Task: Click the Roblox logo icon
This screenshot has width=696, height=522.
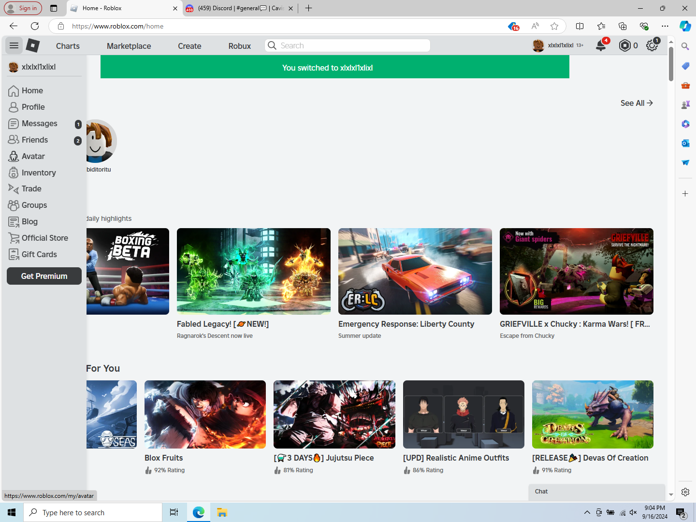Action: tap(32, 45)
